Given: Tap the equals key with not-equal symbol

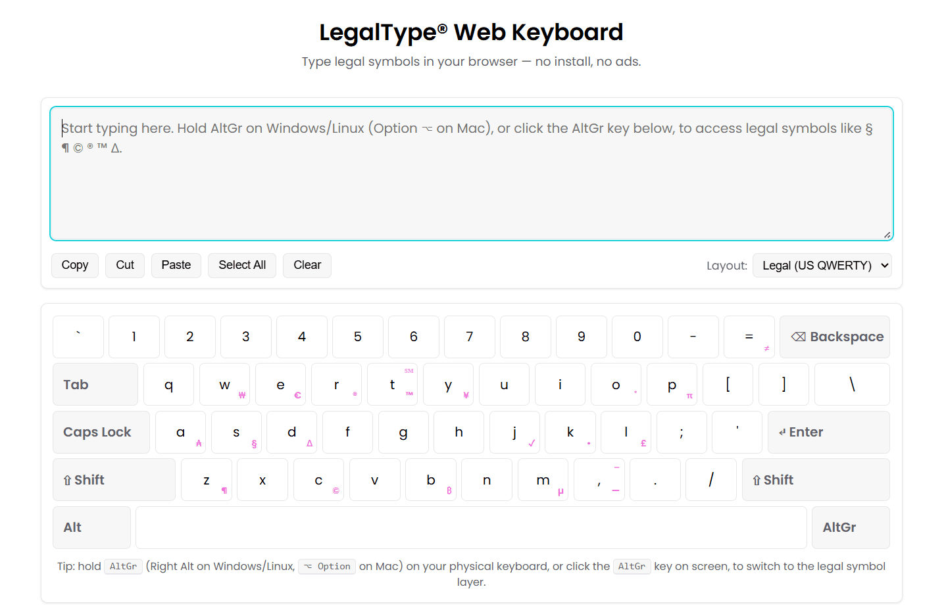Looking at the screenshot, I should tap(749, 337).
